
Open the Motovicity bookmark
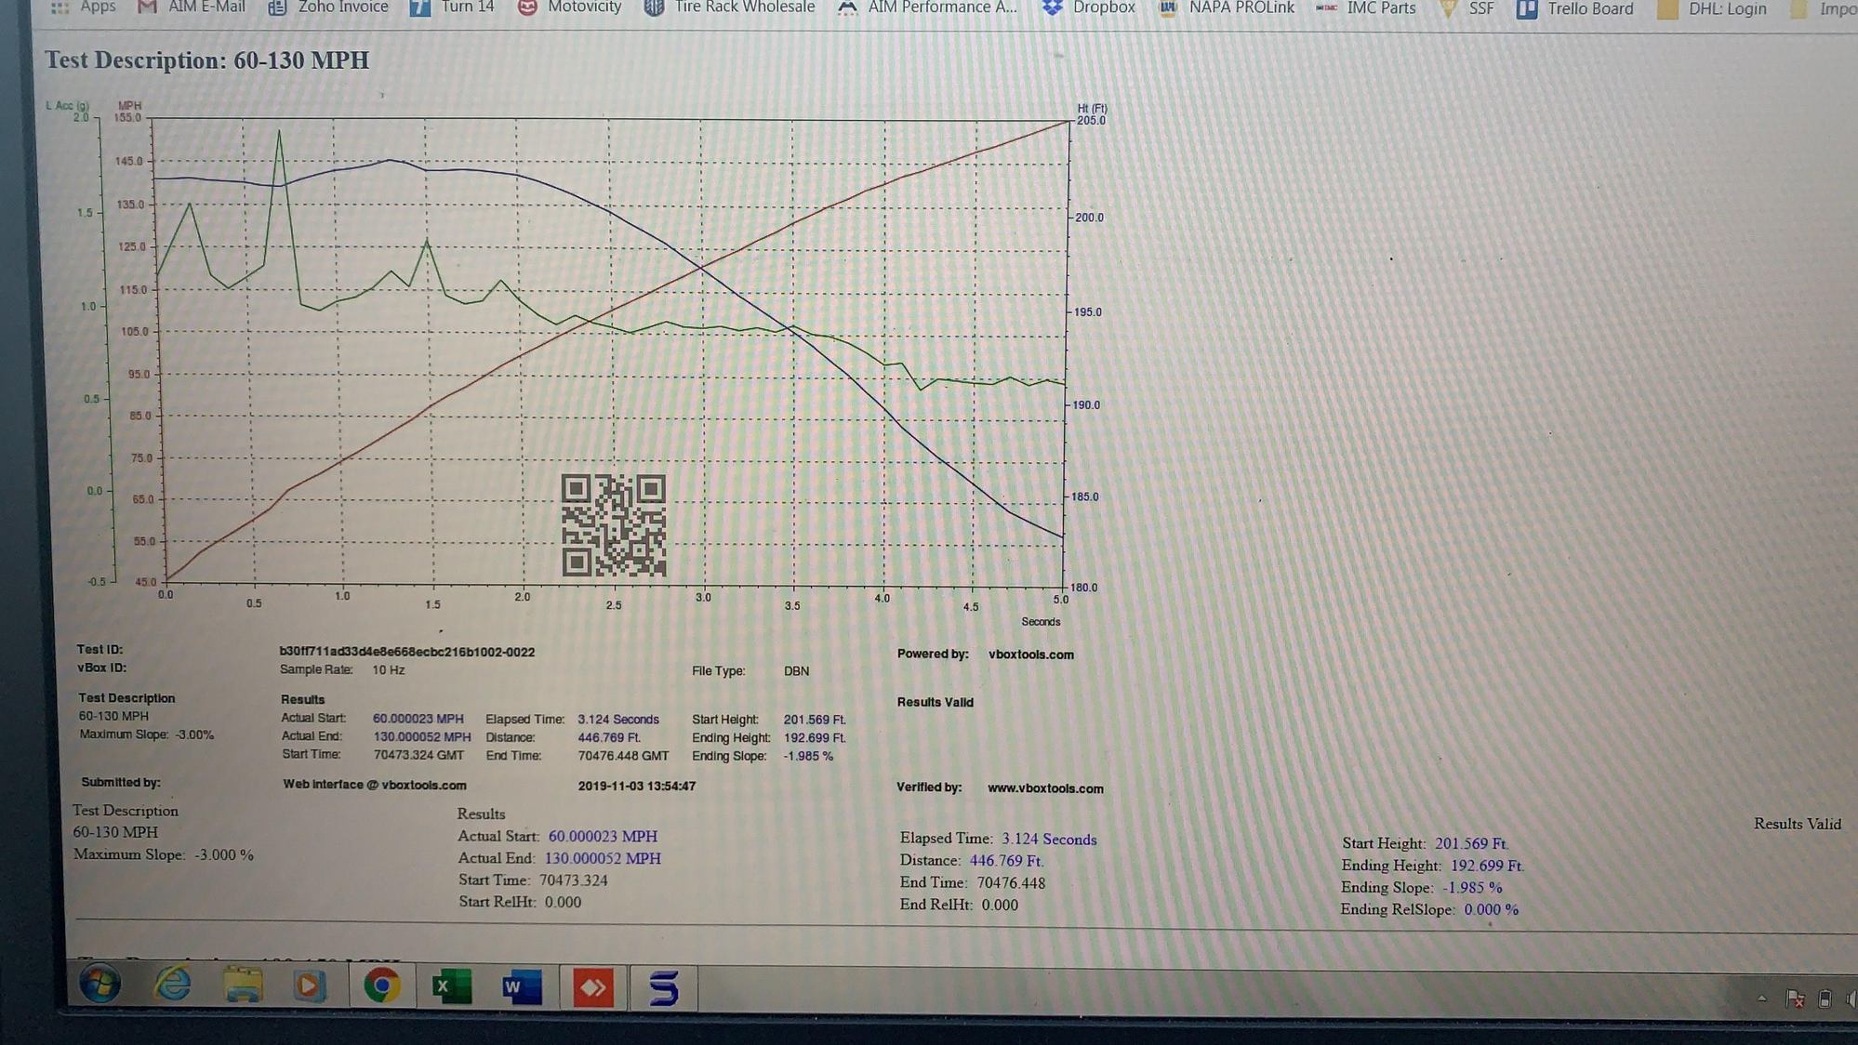(x=569, y=7)
